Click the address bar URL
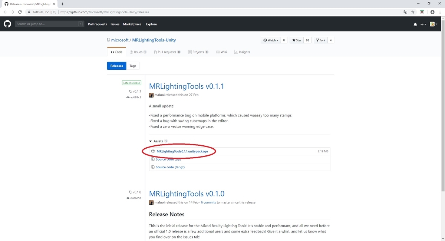Viewport: 445px width, 241px height. [104, 12]
